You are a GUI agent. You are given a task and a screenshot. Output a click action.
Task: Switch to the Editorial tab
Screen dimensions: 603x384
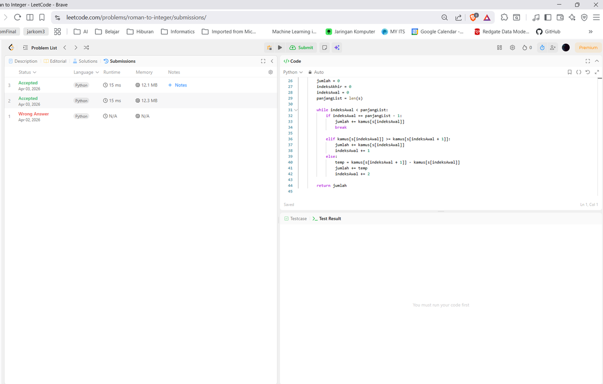55,61
